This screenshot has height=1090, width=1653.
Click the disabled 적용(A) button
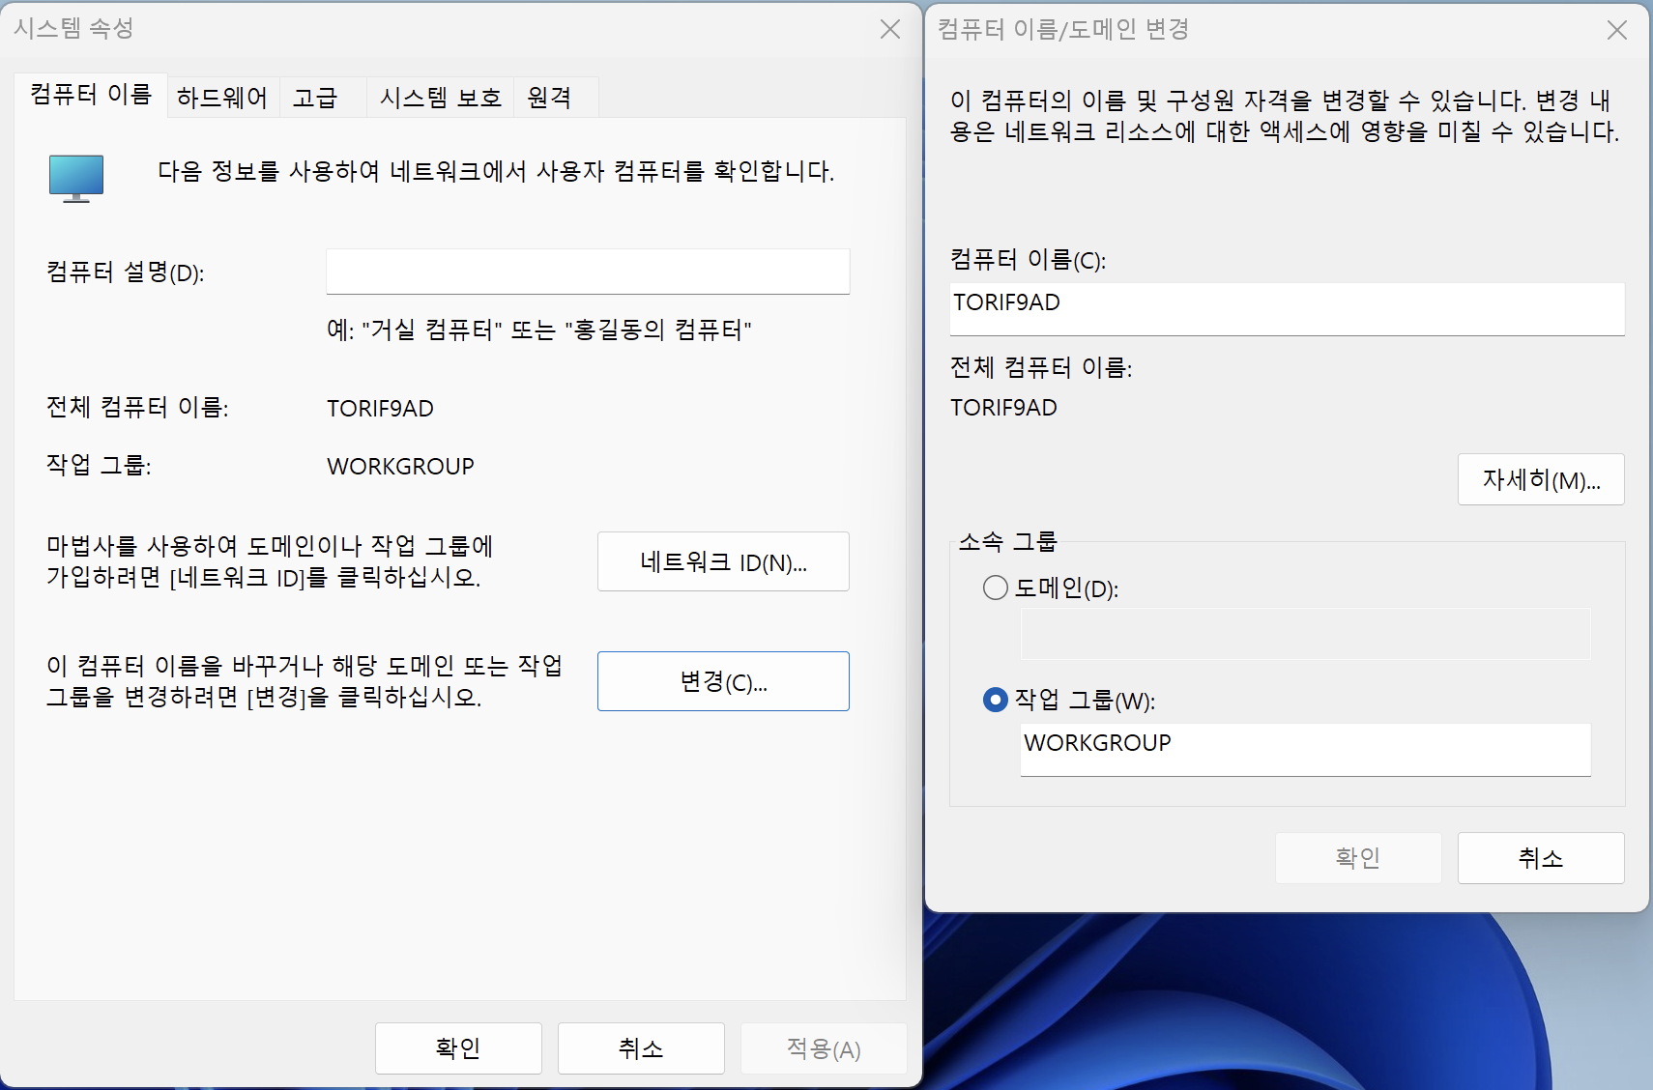(x=824, y=1048)
